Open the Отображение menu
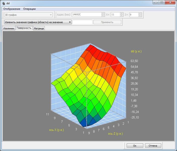177x151 pixels. click(x=12, y=9)
